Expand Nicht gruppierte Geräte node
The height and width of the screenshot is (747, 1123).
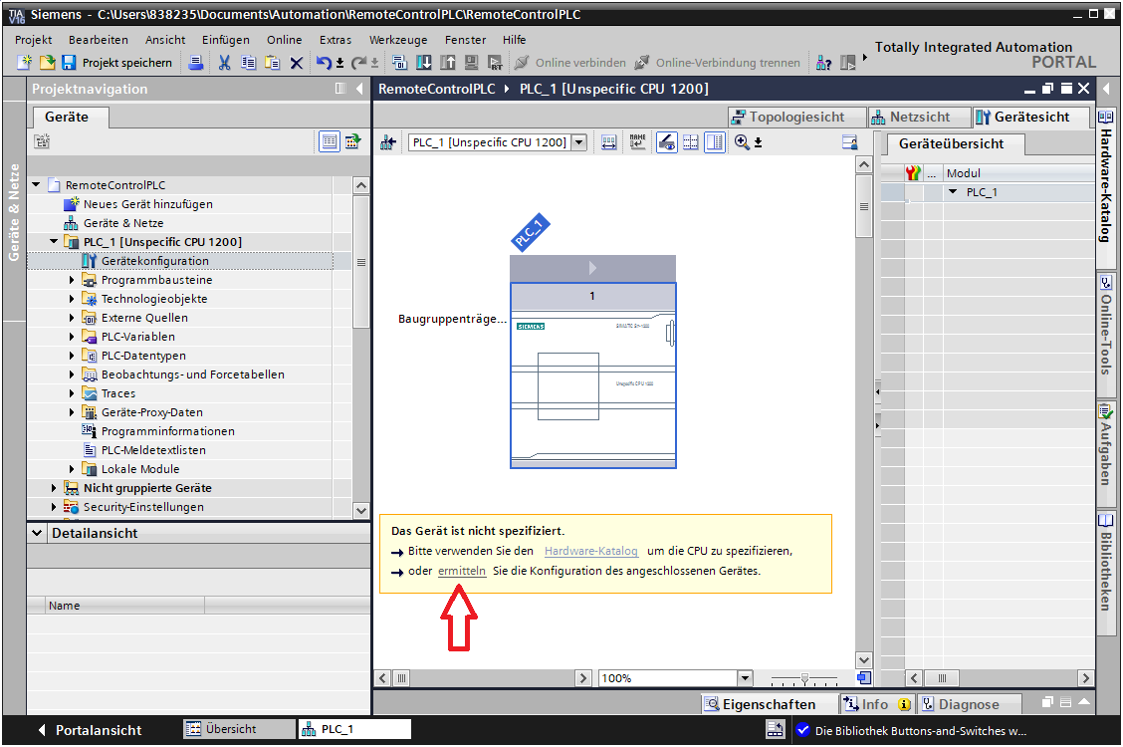[54, 488]
